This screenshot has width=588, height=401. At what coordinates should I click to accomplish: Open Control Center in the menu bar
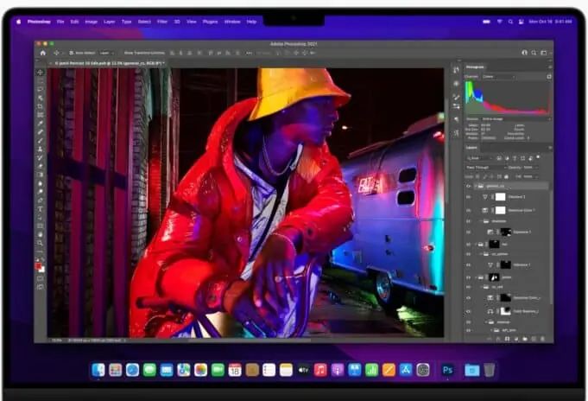tap(522, 22)
